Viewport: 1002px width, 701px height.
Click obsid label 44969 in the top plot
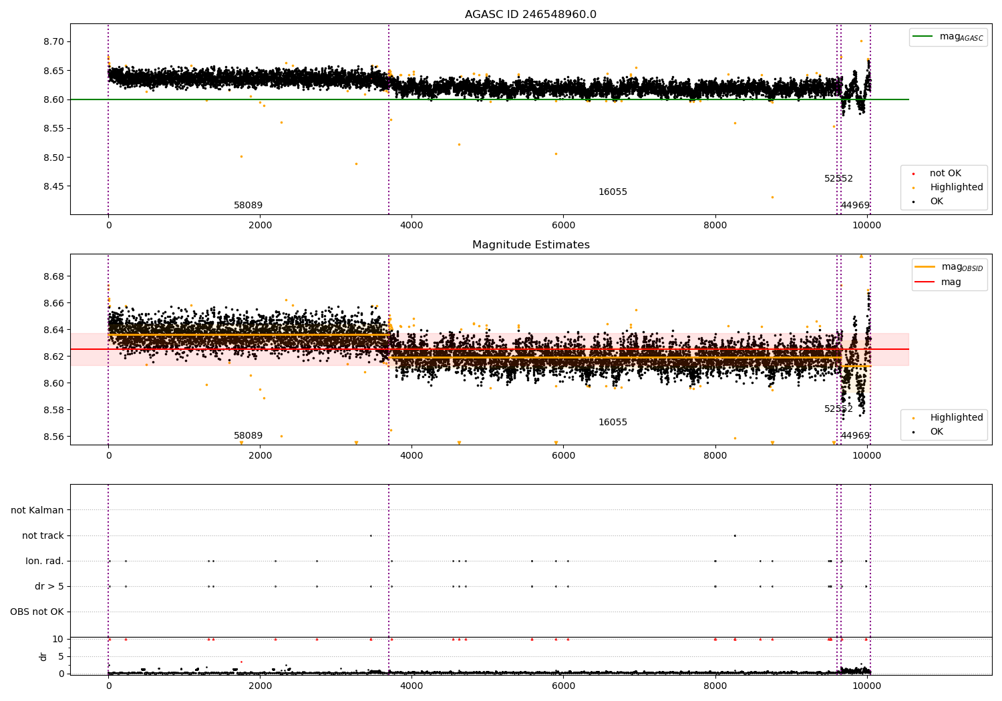tap(855, 206)
